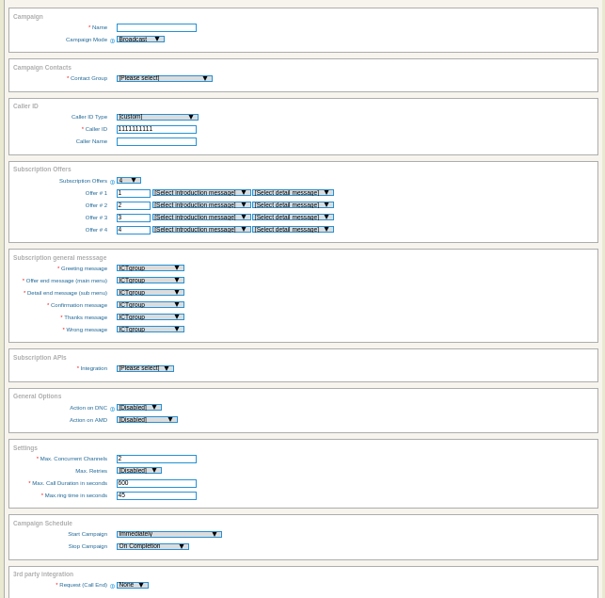Image resolution: width=605 pixels, height=598 pixels.
Task: Click the Offer # 2 input field
Action: tap(133, 205)
